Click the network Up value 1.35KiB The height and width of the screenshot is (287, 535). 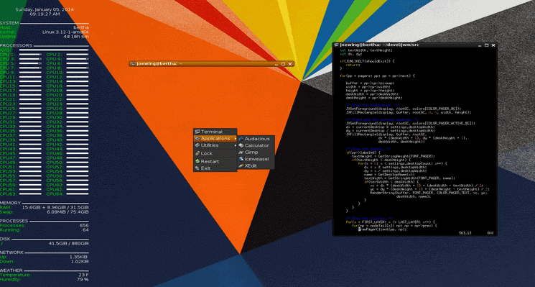(78, 258)
